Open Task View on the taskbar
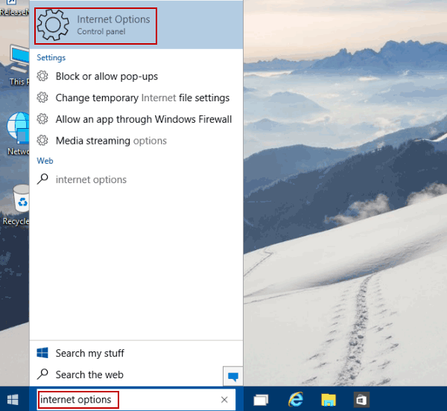Image resolution: width=447 pixels, height=411 pixels. (x=261, y=400)
